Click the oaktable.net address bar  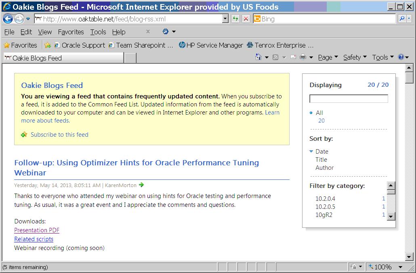point(129,19)
